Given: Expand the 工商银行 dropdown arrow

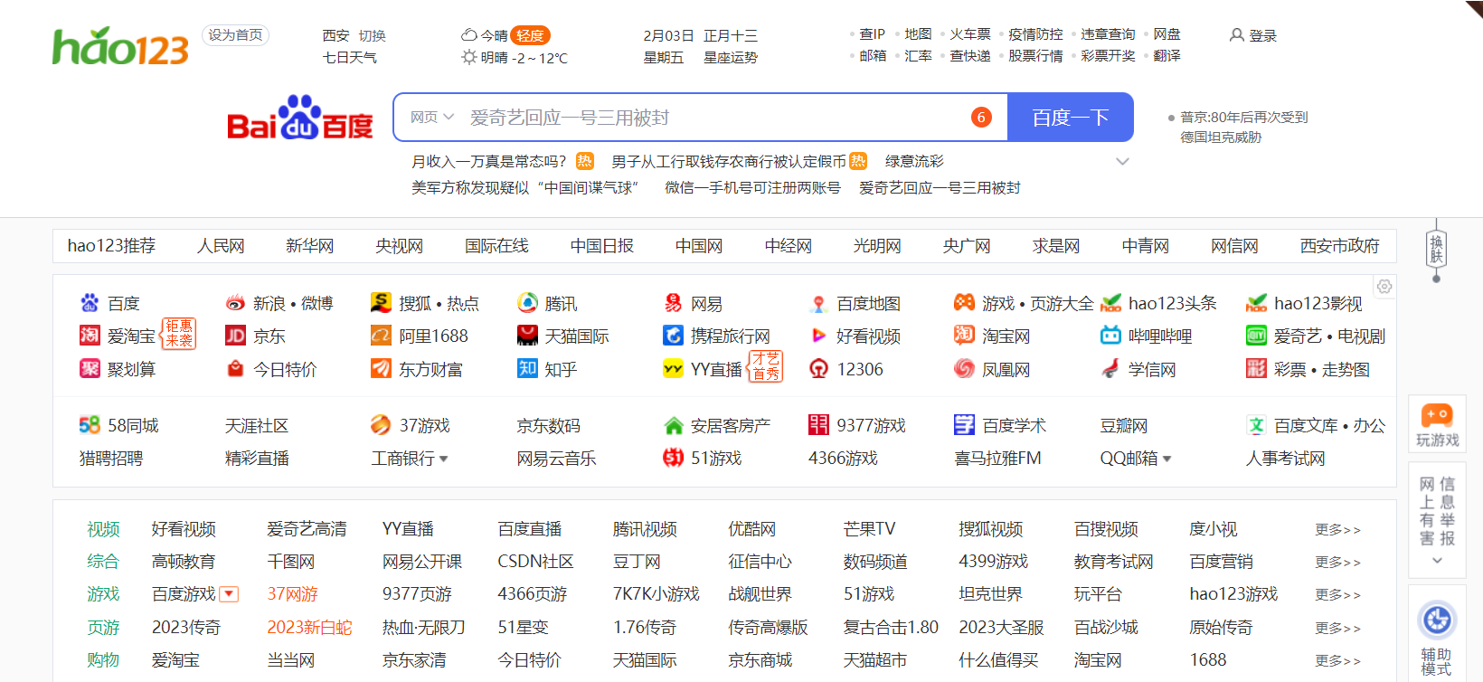Looking at the screenshot, I should pyautogui.click(x=443, y=459).
